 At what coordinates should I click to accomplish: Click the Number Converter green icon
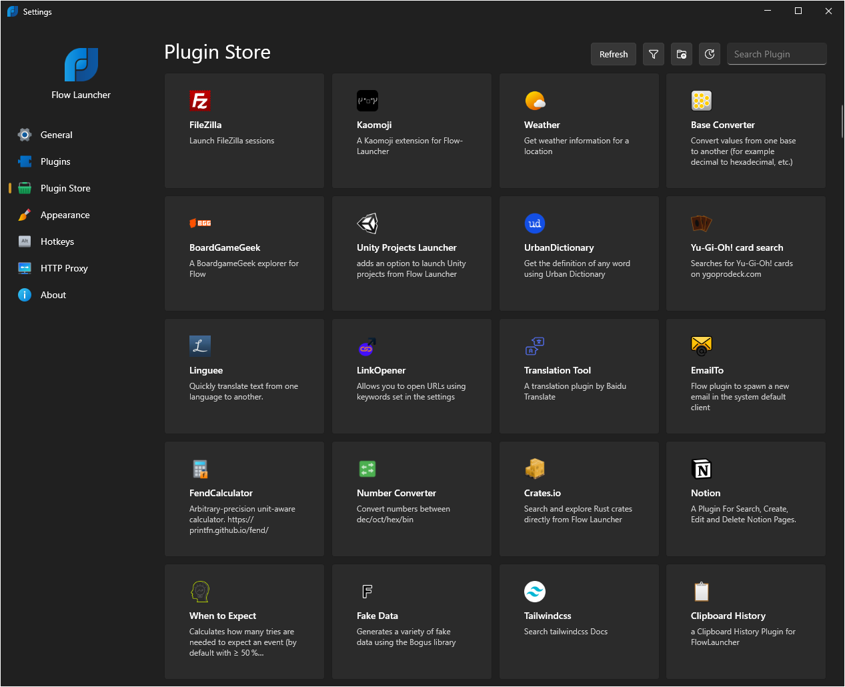tap(367, 469)
